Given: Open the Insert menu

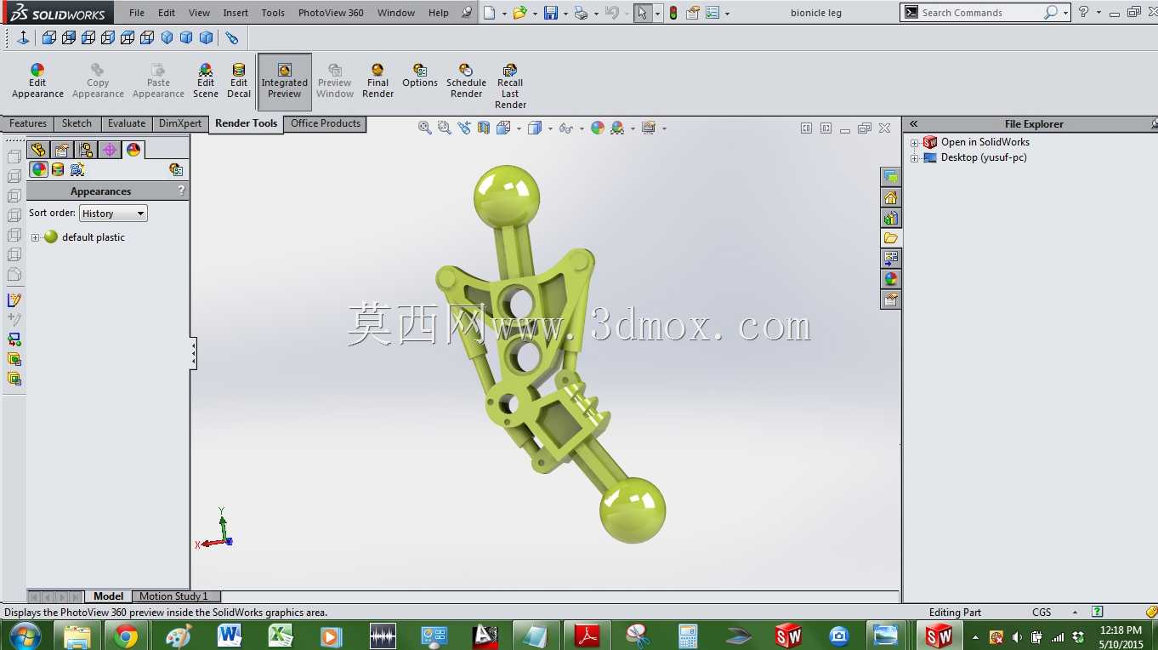Looking at the screenshot, I should pos(236,13).
